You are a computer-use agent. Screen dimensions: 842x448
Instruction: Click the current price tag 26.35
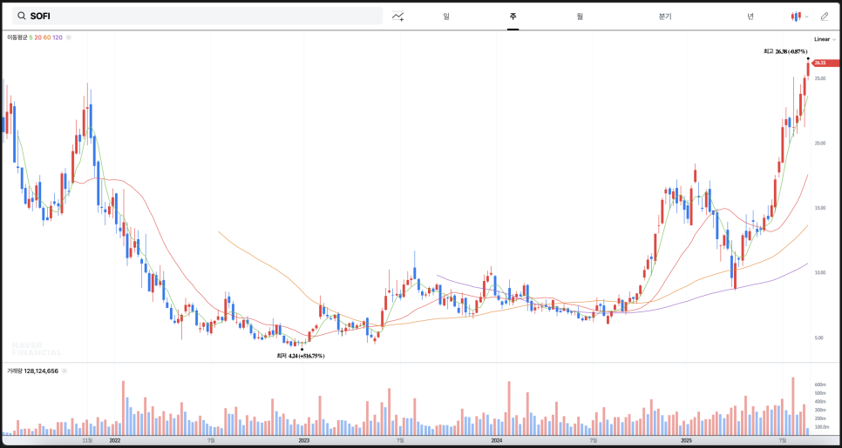(x=826, y=64)
